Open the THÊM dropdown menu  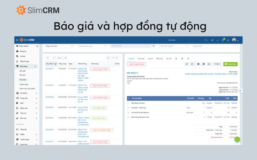(218, 64)
